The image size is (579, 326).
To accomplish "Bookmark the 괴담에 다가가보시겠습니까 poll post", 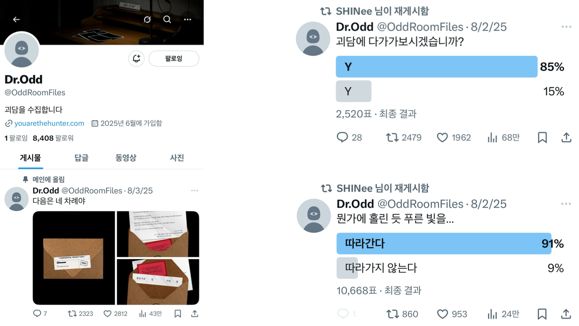I will 542,137.
